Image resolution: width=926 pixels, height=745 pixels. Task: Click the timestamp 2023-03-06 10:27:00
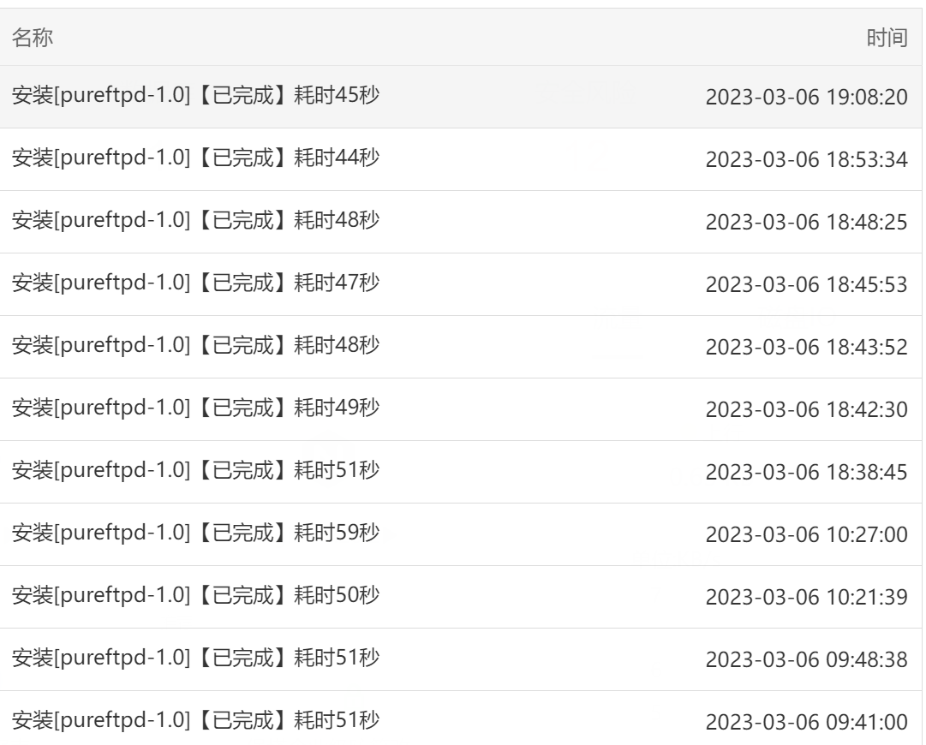pyautogui.click(x=806, y=535)
